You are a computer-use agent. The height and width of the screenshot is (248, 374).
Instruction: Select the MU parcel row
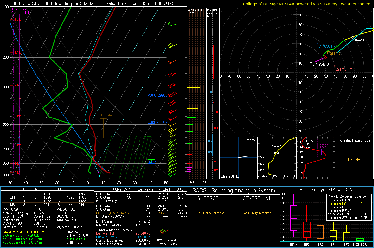[x=48, y=204]
